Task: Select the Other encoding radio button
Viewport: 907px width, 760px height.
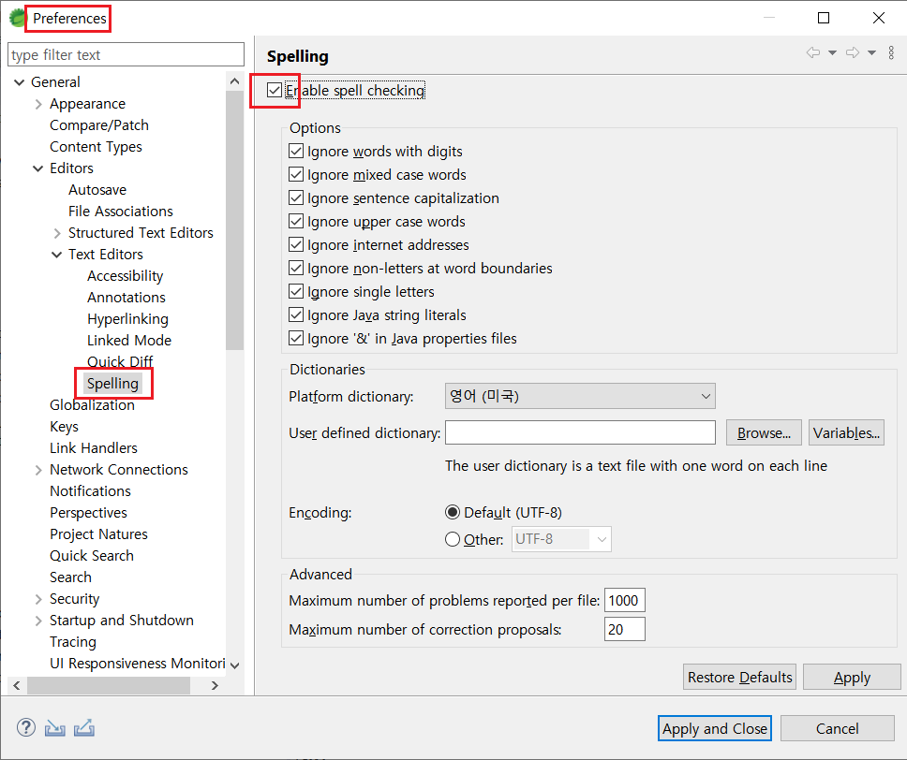Action: [452, 538]
